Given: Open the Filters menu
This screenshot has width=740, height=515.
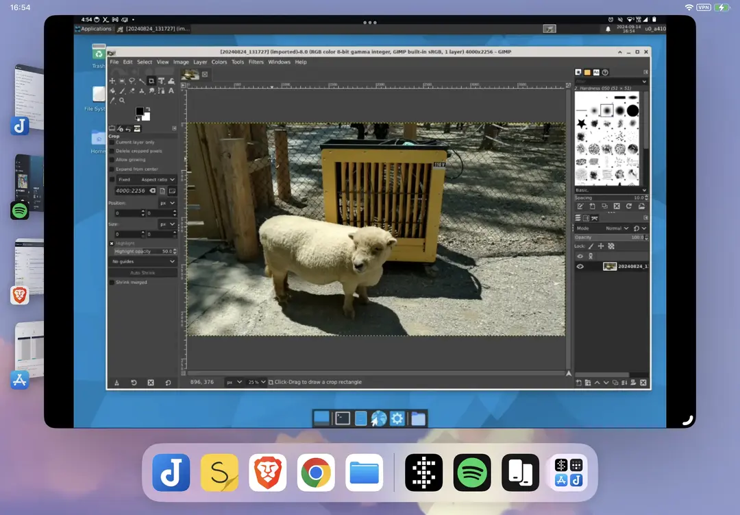Looking at the screenshot, I should 256,62.
